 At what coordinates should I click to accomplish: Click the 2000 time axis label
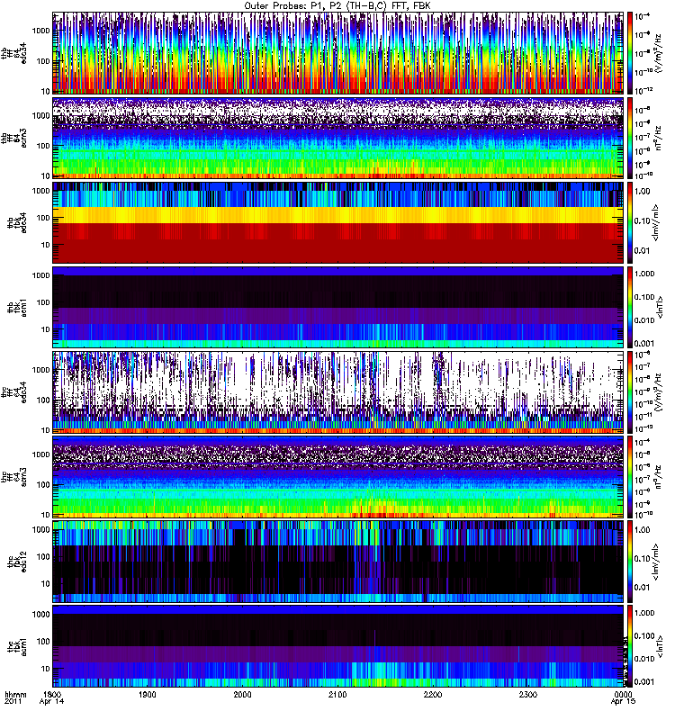(x=242, y=694)
